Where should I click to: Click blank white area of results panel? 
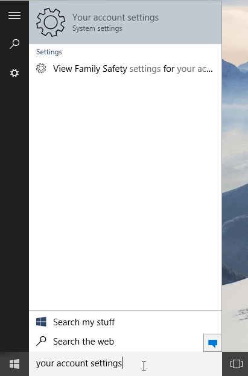[125, 192]
